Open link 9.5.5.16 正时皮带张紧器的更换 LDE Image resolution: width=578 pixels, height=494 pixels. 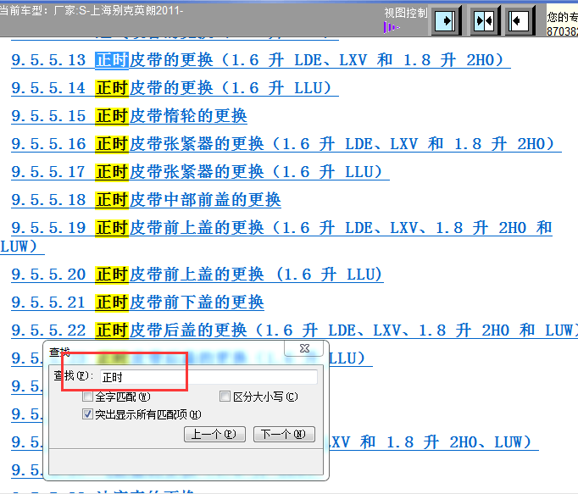pos(286,144)
